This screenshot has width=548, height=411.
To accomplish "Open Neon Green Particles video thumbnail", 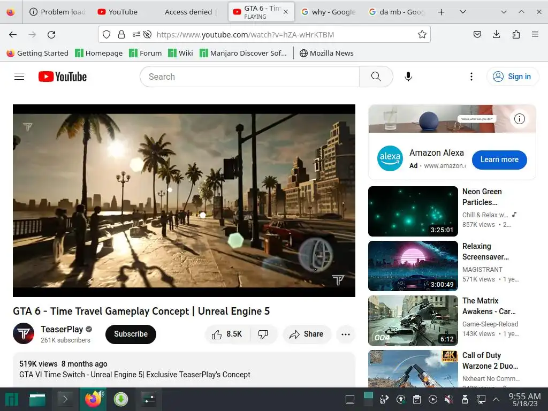I will click(413, 211).
